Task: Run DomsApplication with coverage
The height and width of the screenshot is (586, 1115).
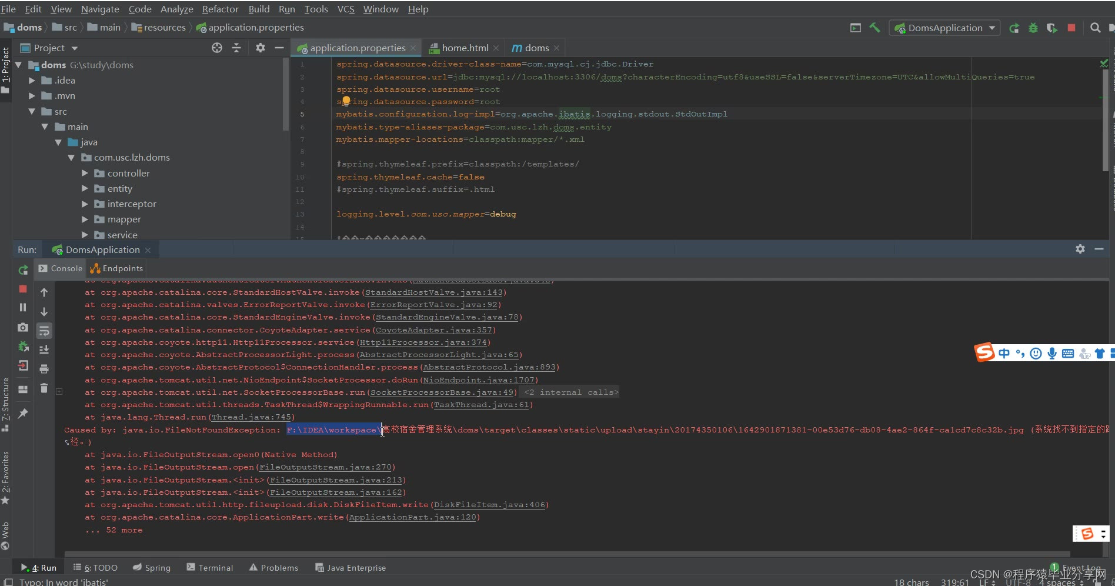Action: click(x=1052, y=28)
